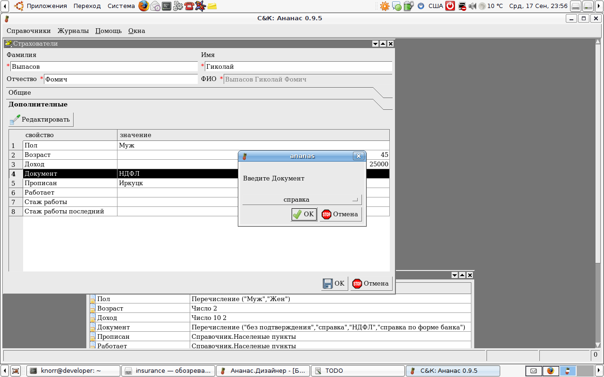The image size is (604, 377).
Task: Expand the Общие section
Action: click(20, 93)
